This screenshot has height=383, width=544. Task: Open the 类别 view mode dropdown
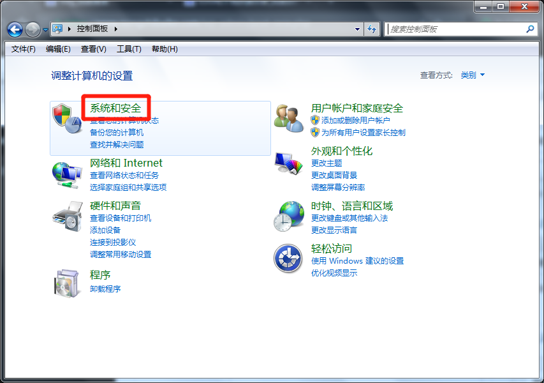473,75
